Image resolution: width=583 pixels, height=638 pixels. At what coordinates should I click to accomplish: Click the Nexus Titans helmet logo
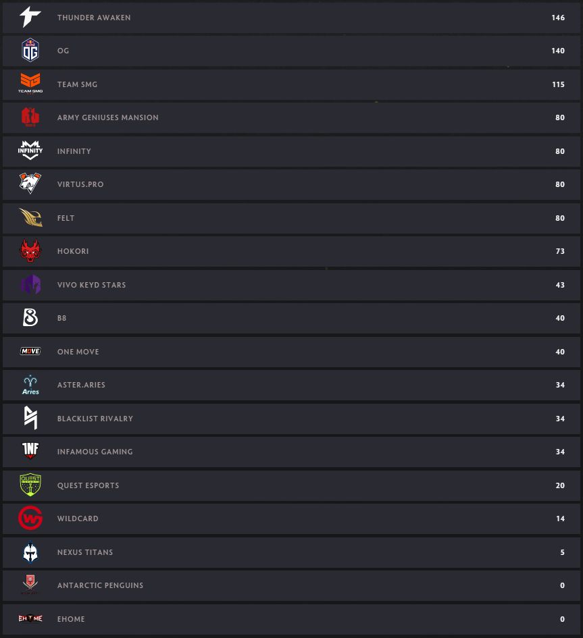[x=30, y=552]
